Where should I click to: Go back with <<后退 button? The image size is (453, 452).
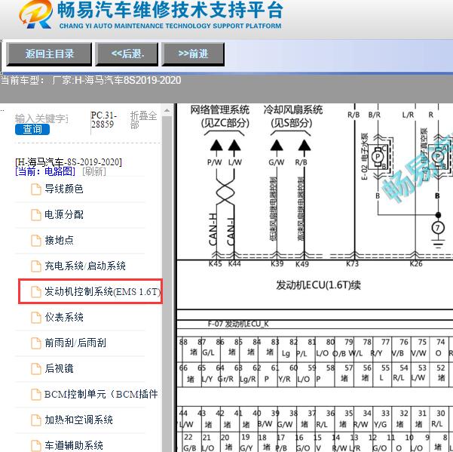point(127,54)
